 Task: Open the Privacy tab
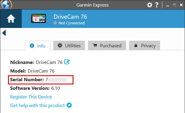145,45
